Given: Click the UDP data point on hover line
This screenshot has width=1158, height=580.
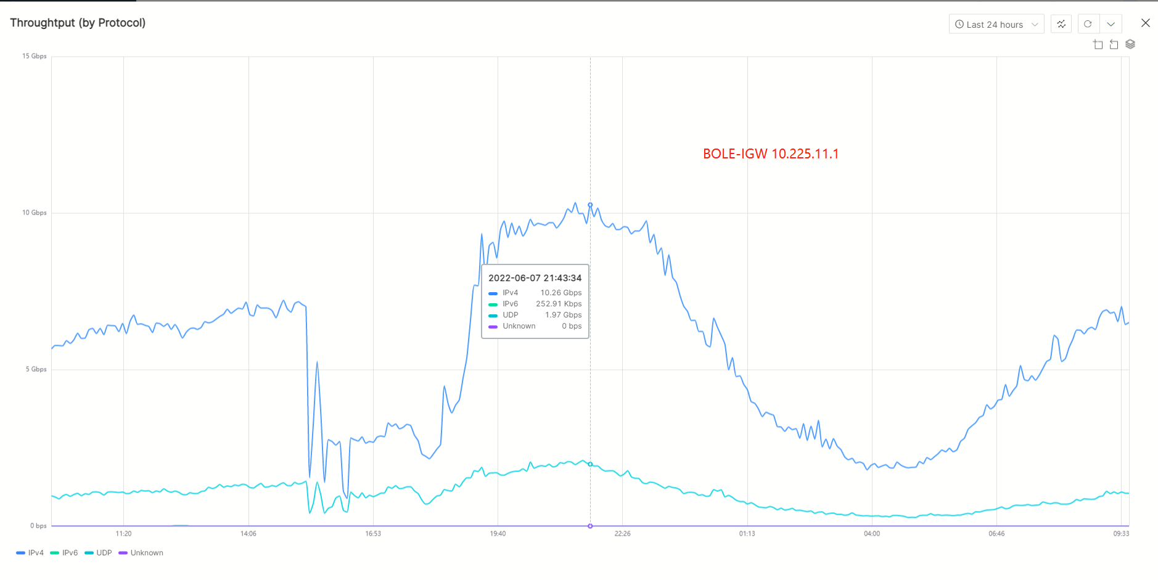Looking at the screenshot, I should [x=590, y=464].
